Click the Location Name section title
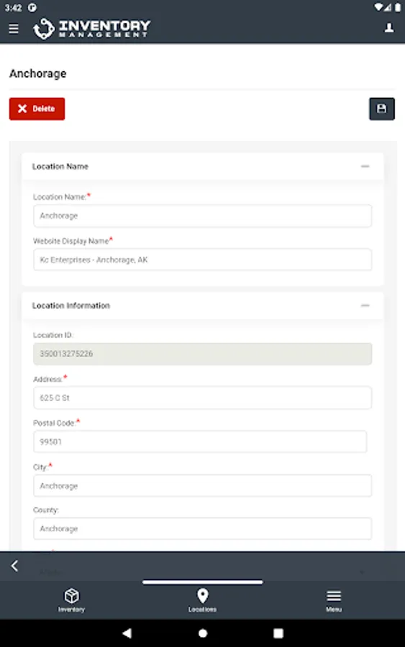The height and width of the screenshot is (647, 405). coord(60,166)
